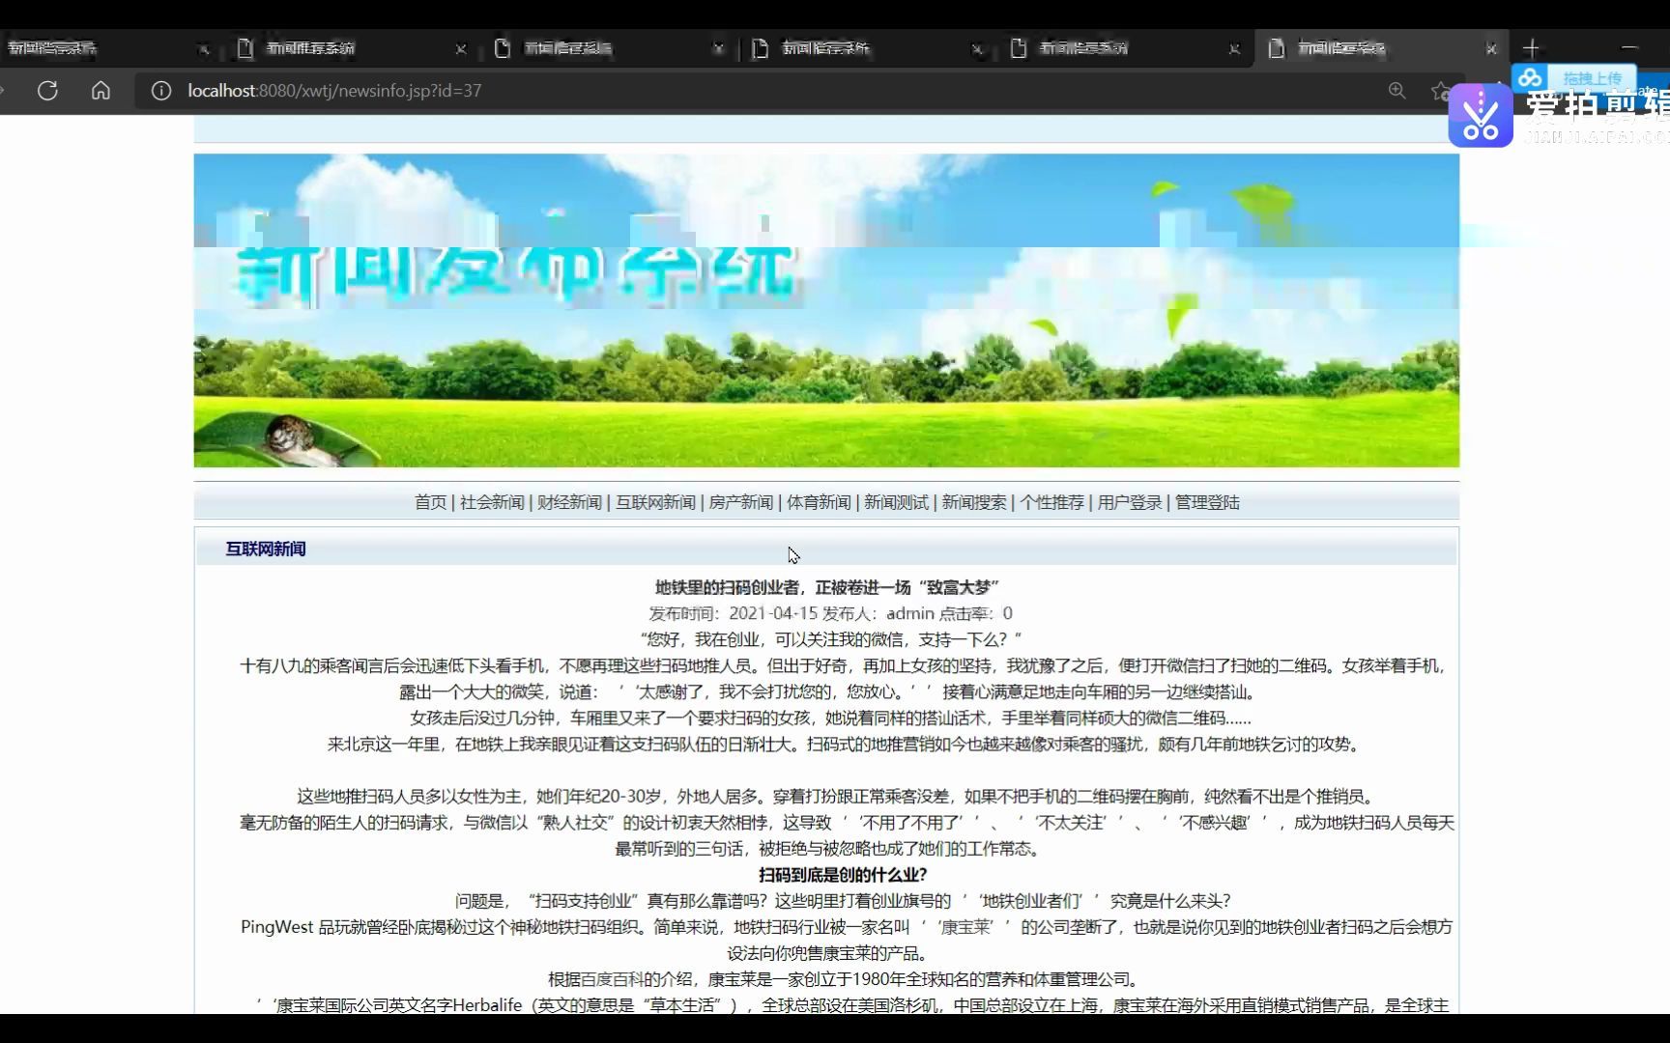Screen dimensions: 1670x1043
Task: Close the active last browser tab
Action: (x=1491, y=48)
